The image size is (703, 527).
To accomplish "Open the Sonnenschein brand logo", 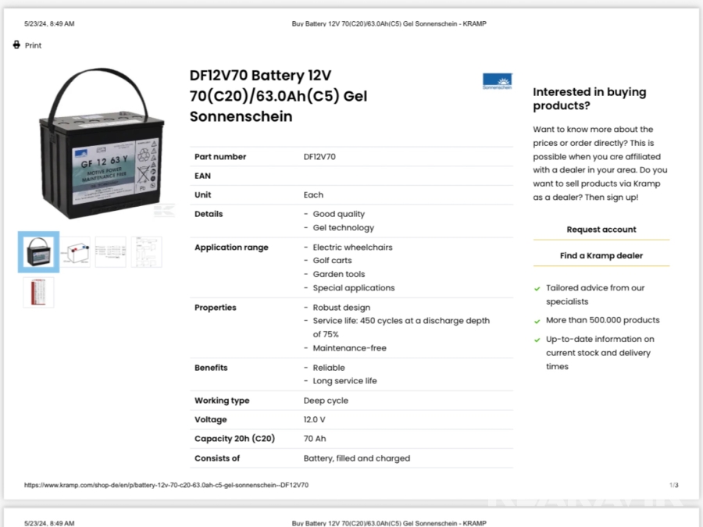I will 497,81.
